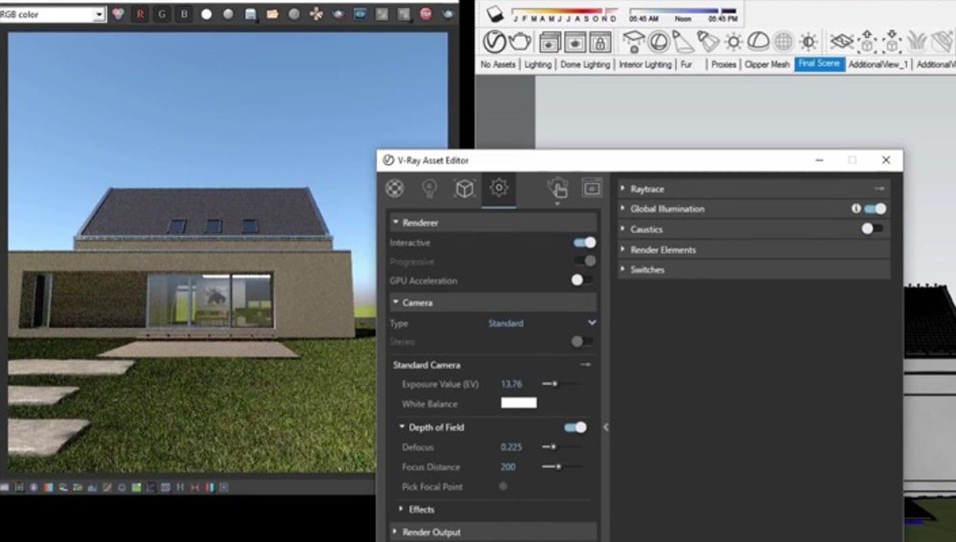Screen dimensions: 956x542
Task: Click the Exposure Value number field
Action: [x=511, y=384]
